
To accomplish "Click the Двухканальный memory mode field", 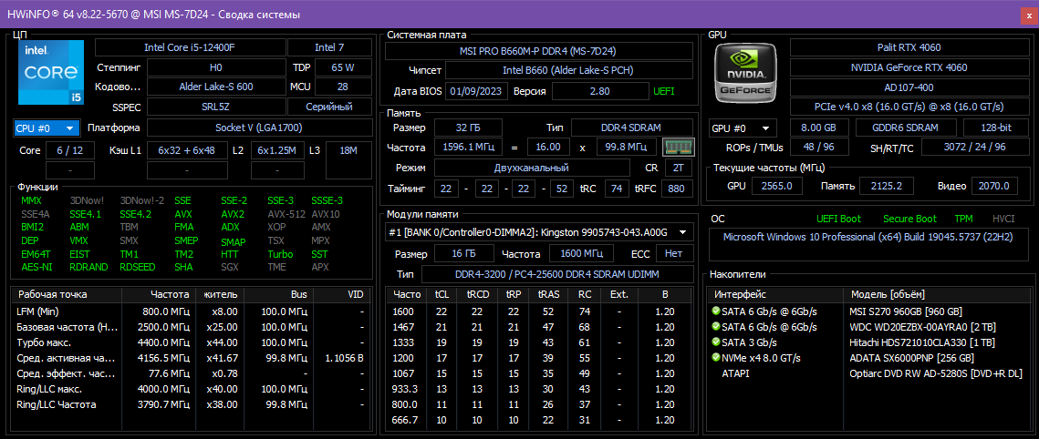I will [x=532, y=168].
